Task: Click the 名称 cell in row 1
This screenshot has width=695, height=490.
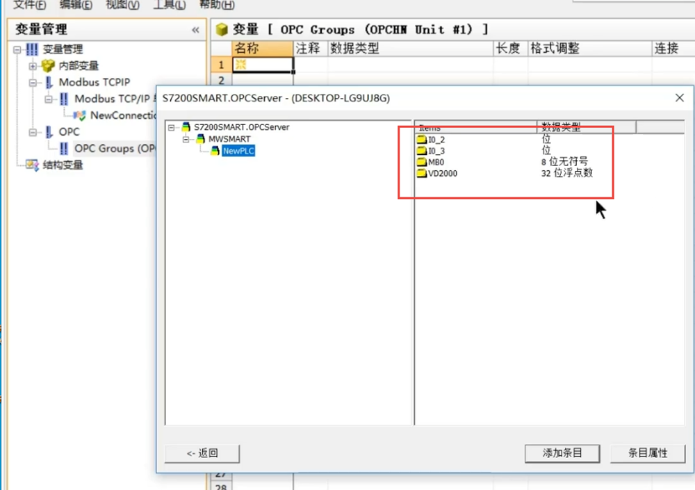Action: (263, 65)
